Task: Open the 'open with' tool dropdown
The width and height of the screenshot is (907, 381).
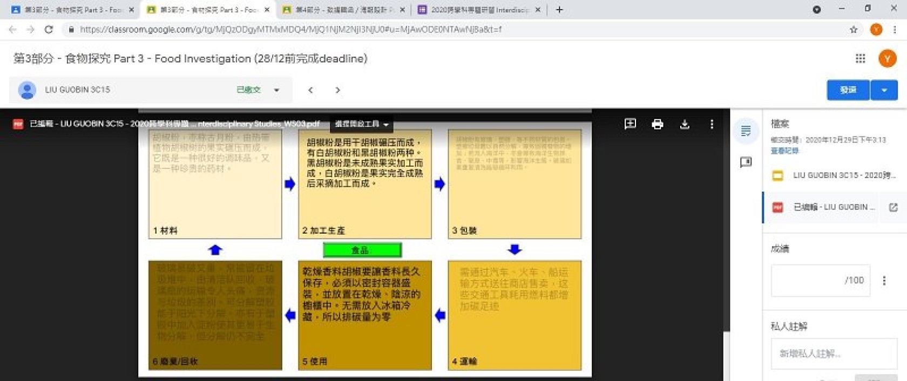Action: click(x=361, y=124)
